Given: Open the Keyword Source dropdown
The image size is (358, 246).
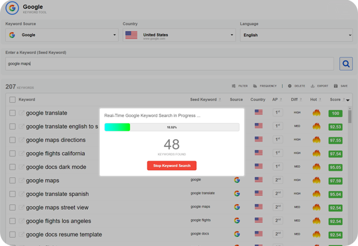Looking at the screenshot, I should click(x=62, y=35).
